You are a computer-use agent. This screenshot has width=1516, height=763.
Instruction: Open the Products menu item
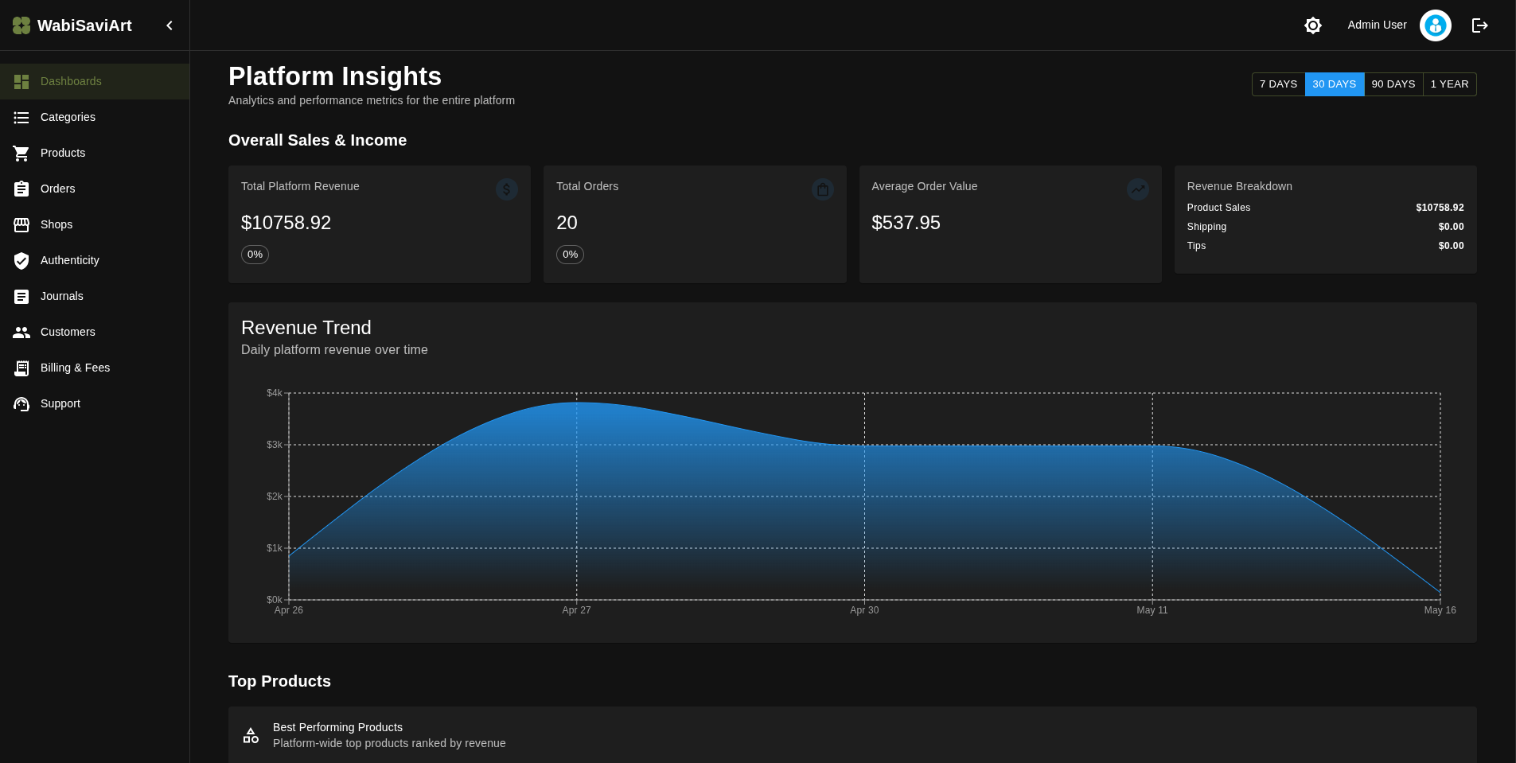pyautogui.click(x=95, y=153)
